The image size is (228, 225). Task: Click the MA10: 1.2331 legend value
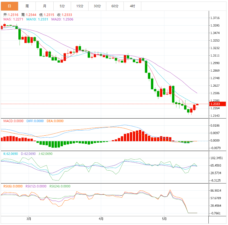pyautogui.click(x=37, y=19)
